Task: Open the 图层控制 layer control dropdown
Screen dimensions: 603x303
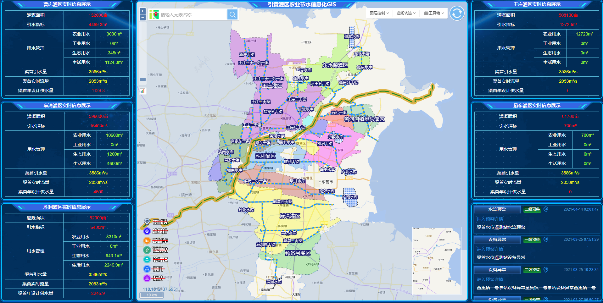Action: (379, 13)
